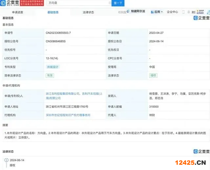Open the mobile phone icon in the toolbar
This screenshot has width=210, height=170.
[x=183, y=12]
